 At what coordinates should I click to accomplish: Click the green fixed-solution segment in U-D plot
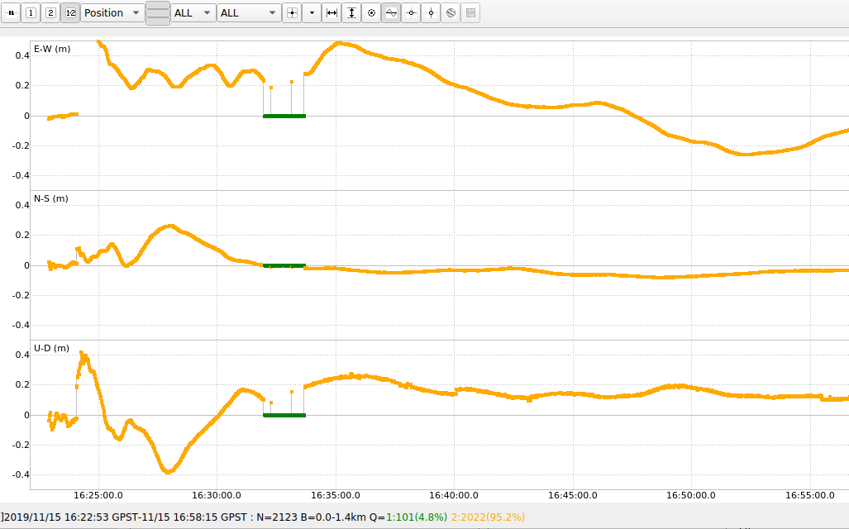click(284, 415)
